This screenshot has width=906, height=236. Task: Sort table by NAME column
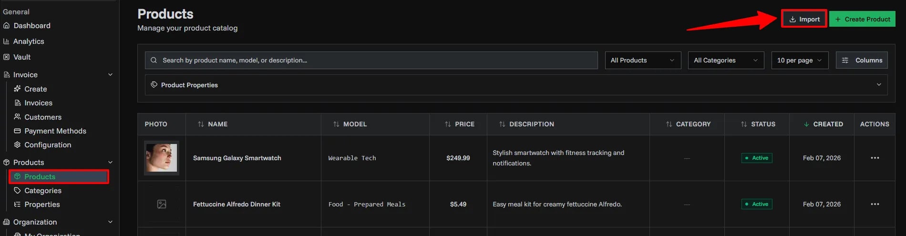pos(212,124)
